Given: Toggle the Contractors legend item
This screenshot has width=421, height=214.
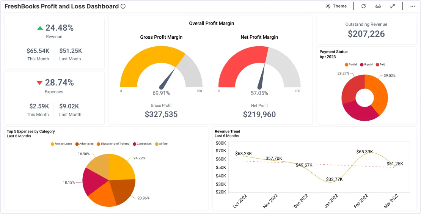Looking at the screenshot, I should tap(142, 144).
